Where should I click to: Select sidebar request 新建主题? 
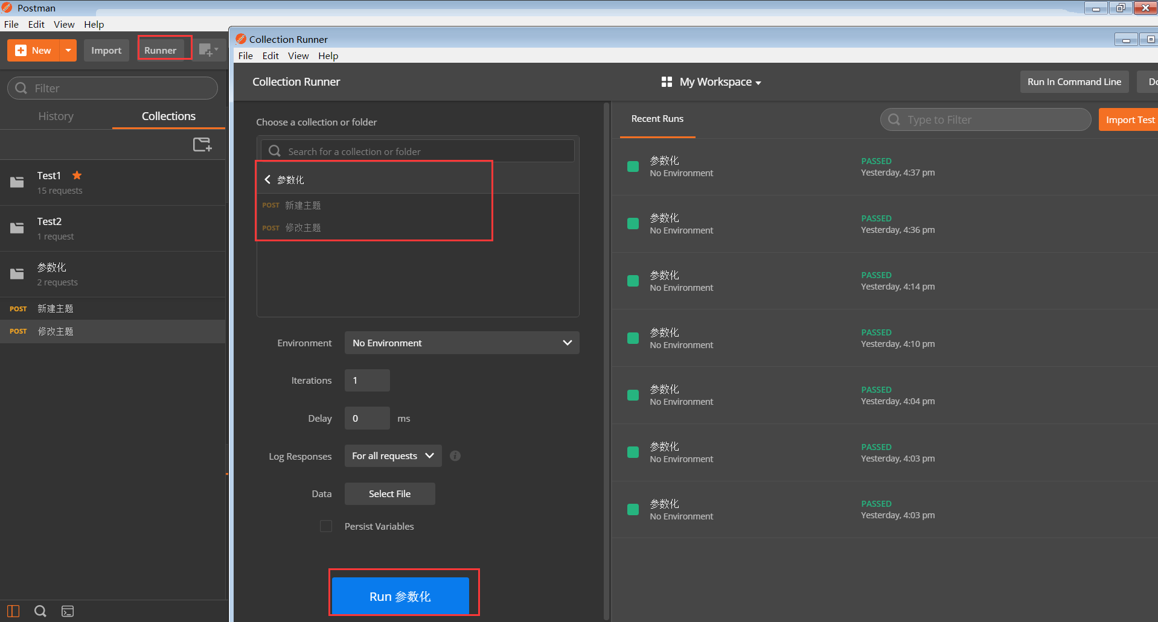(x=112, y=308)
